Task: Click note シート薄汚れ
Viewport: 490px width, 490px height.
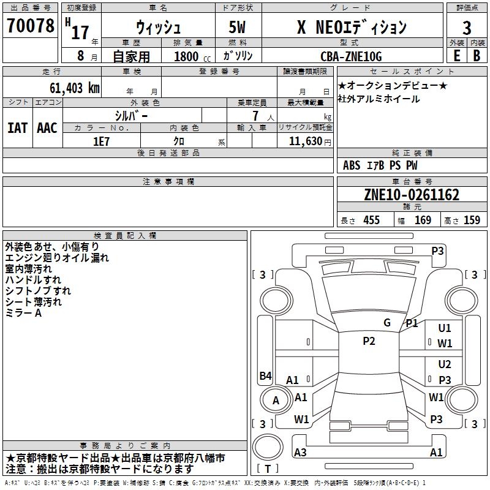Action: (x=34, y=302)
